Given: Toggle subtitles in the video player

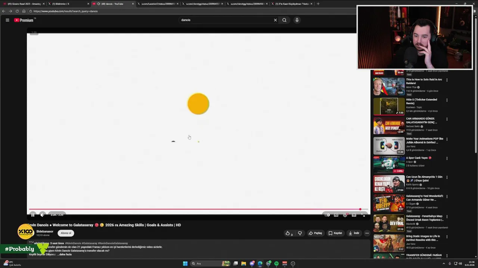Looking at the screenshot, I should coord(336,215).
